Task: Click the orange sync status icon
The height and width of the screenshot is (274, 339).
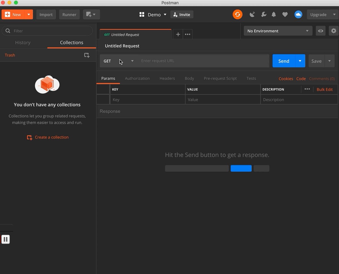Action: click(238, 14)
